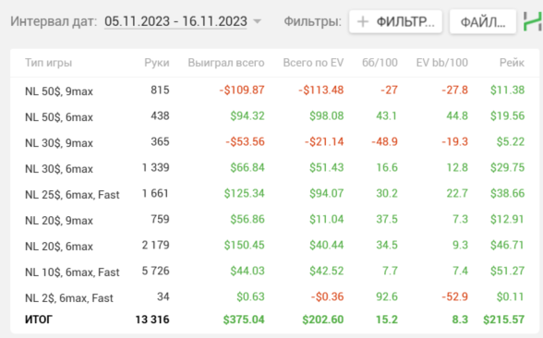Image resolution: width=543 pixels, height=338 pixels.
Task: Select the NL 25$, 6max, Fast row
Action: coord(274,194)
